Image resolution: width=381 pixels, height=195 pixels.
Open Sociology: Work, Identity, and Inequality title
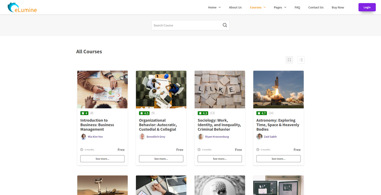(x=219, y=125)
